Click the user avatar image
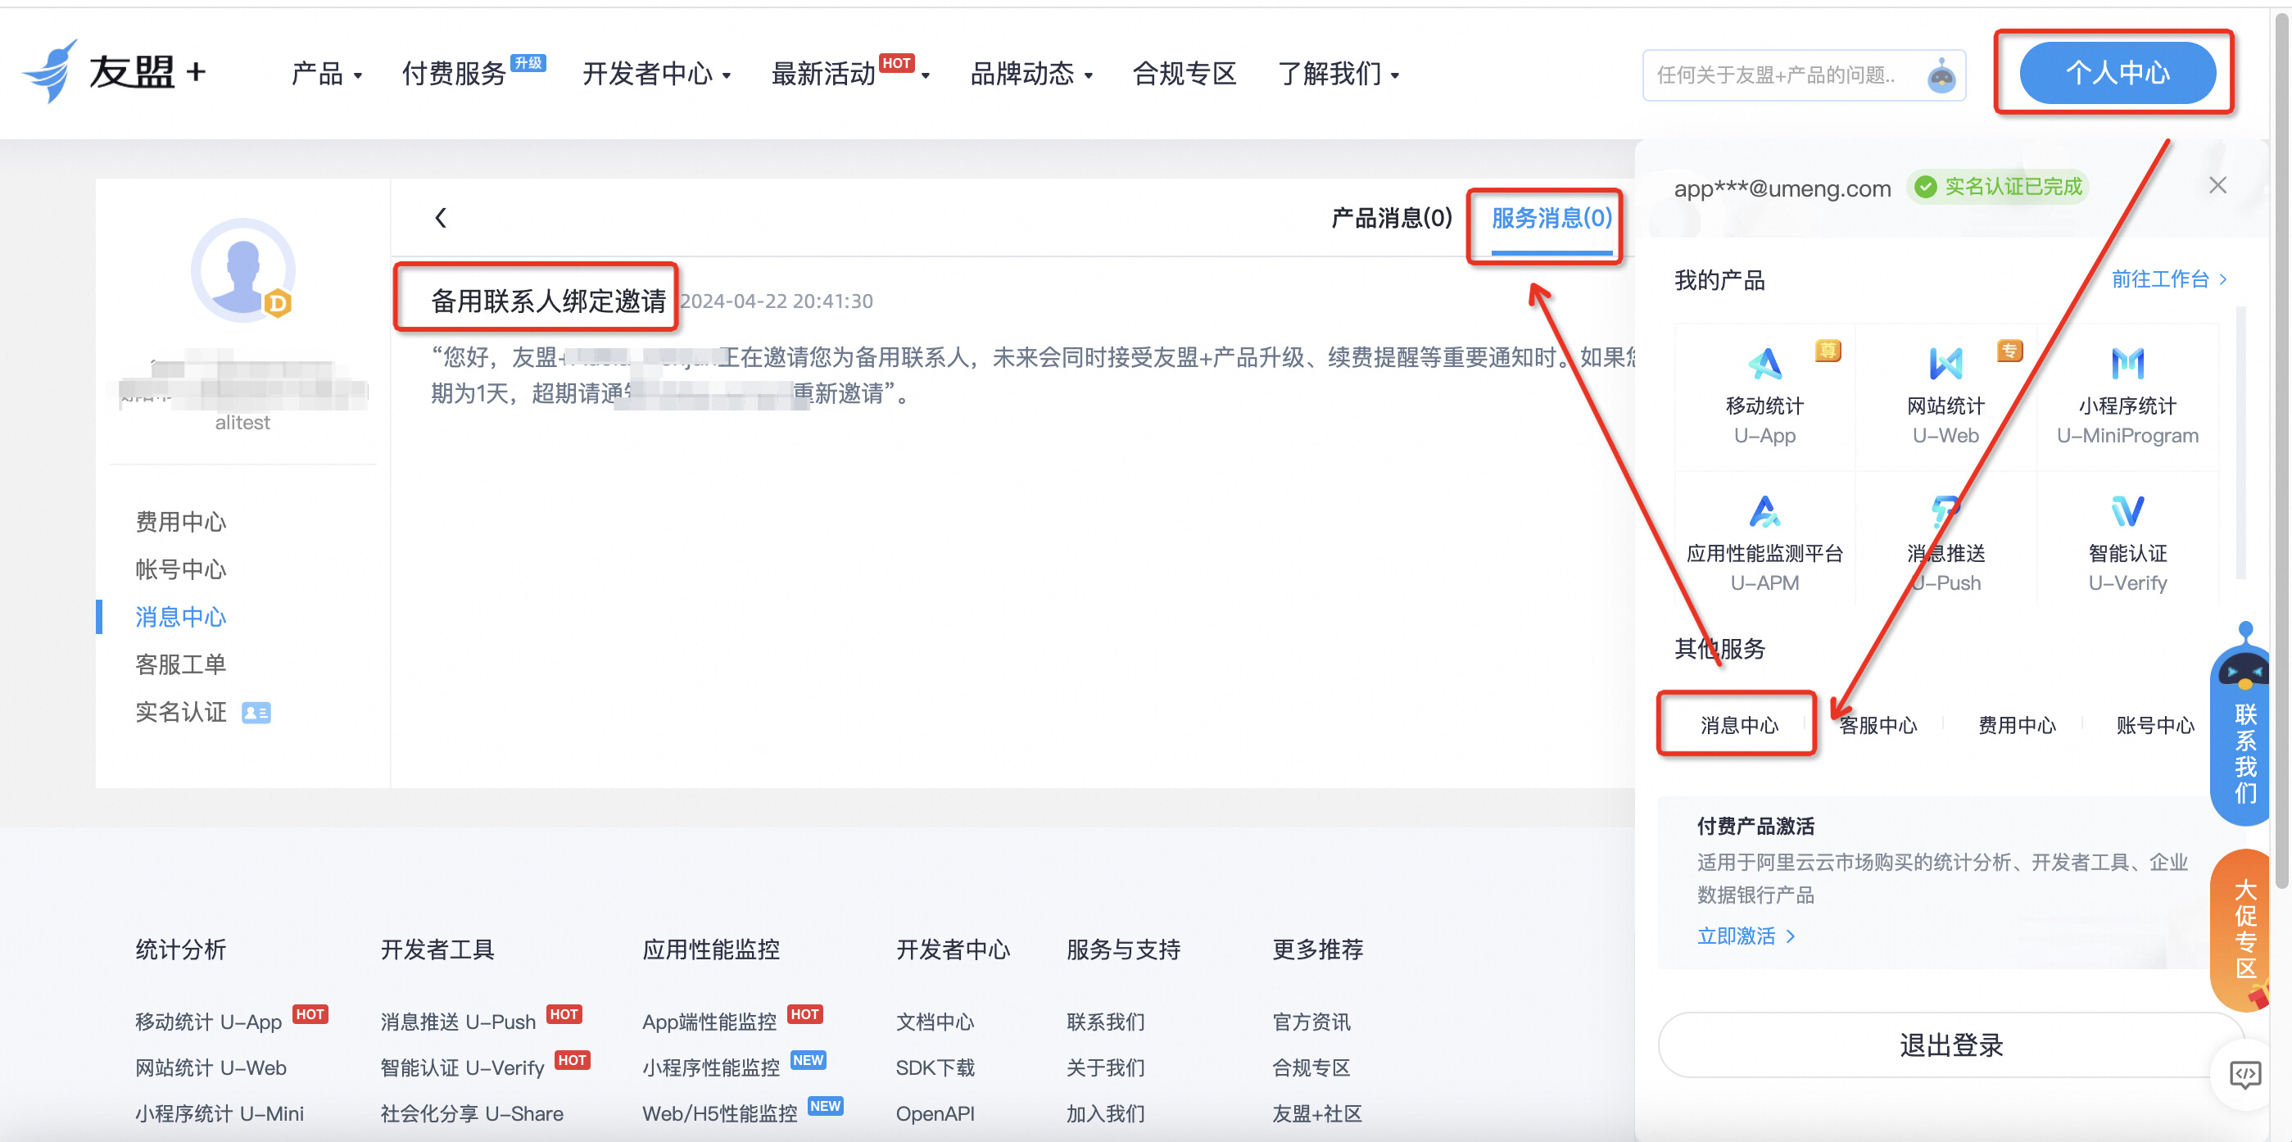The width and height of the screenshot is (2292, 1142). coord(243,270)
